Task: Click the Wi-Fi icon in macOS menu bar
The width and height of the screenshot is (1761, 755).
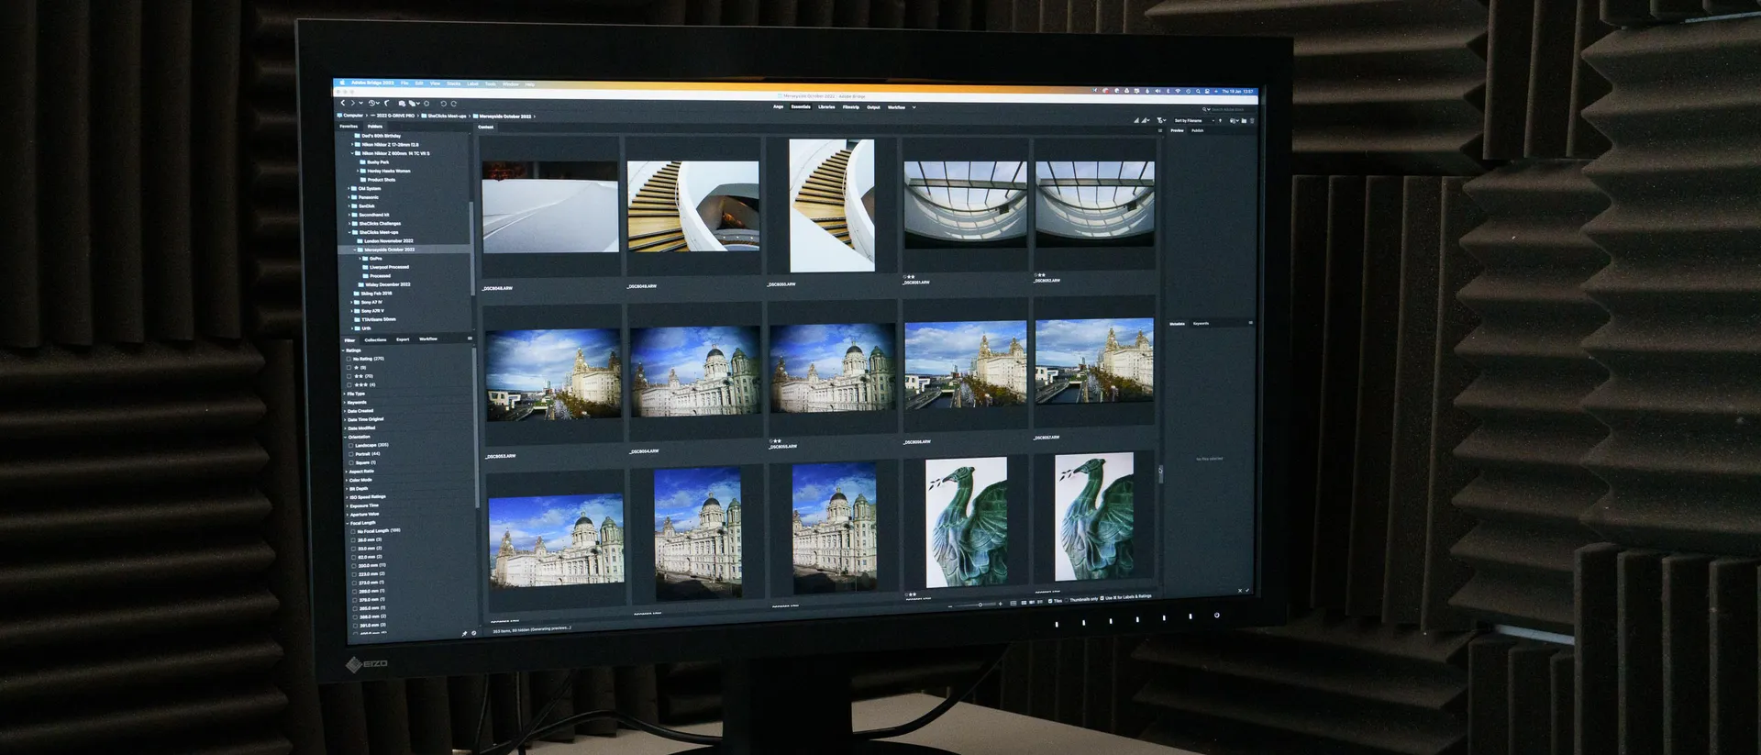Action: [x=1178, y=91]
